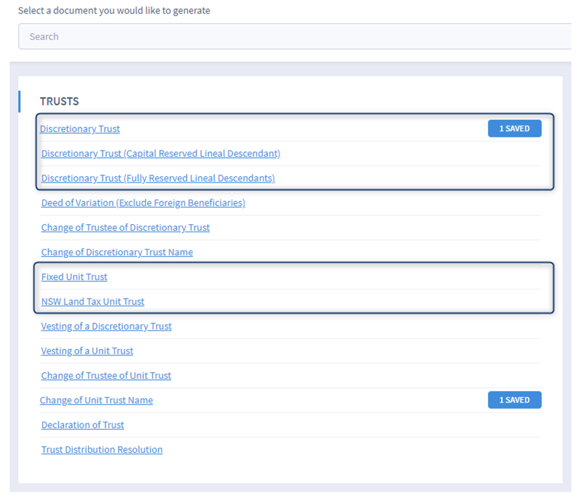Click 1 SAVED badge beside Discretionary Trust
The height and width of the screenshot is (502, 580).
(x=514, y=128)
